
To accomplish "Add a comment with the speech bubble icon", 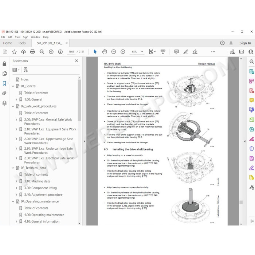I will point(176,52).
